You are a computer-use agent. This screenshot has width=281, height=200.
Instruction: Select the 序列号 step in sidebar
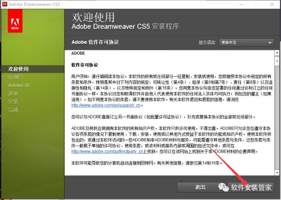15,77
